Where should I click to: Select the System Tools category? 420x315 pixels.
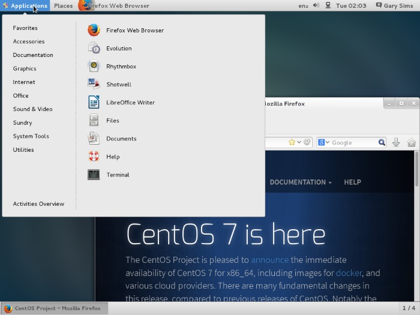coord(31,136)
